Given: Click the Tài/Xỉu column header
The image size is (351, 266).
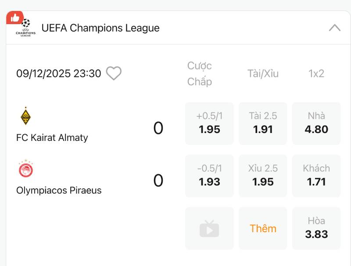Looking at the screenshot, I should click(x=263, y=74).
